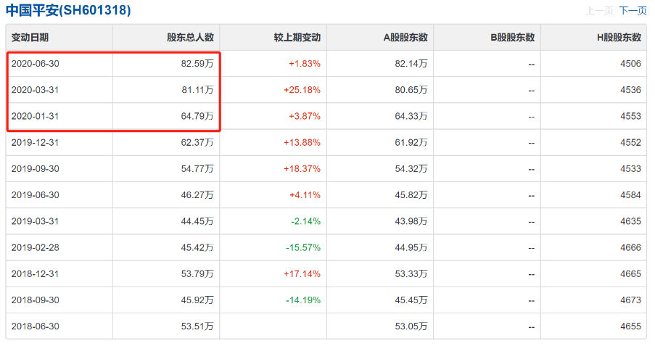Select A-share holders value 43.98万
655x346 pixels.
click(411, 221)
